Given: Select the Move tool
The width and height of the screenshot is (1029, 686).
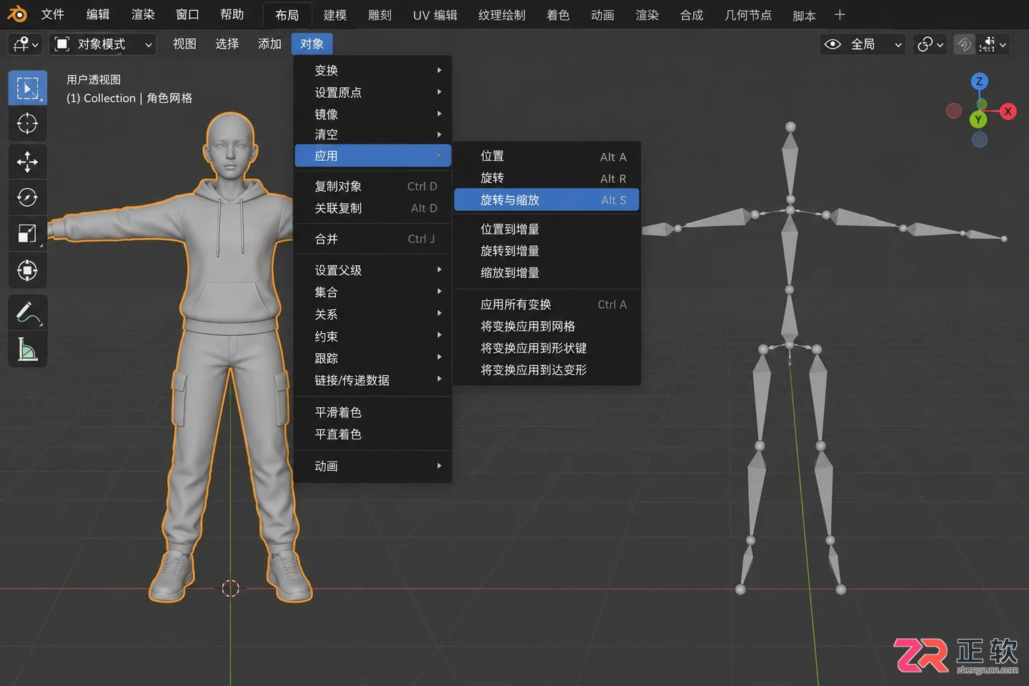Looking at the screenshot, I should tap(27, 161).
